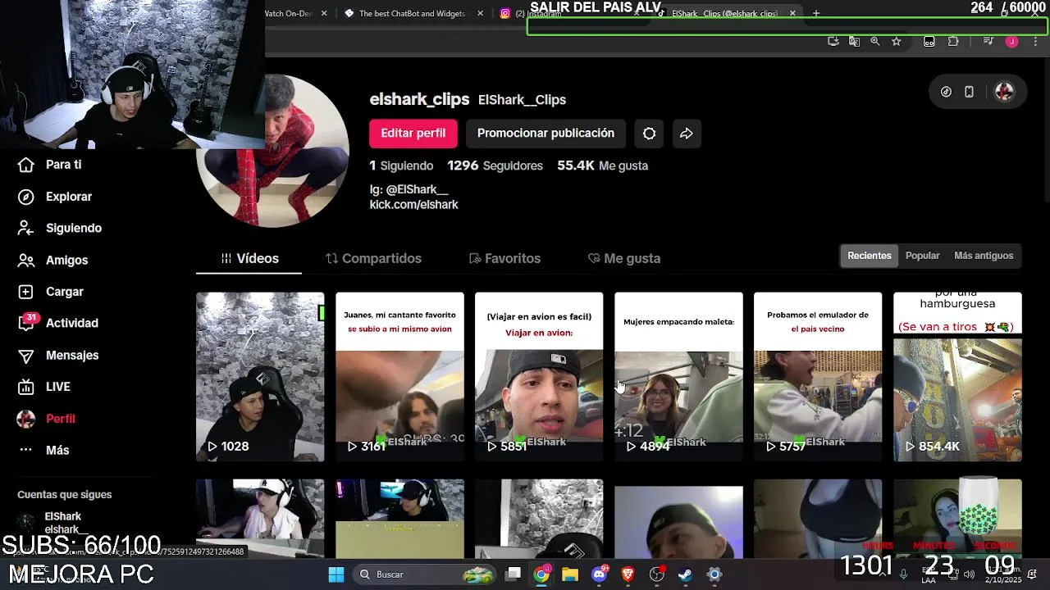Click the get-app phone icon
The image size is (1050, 590).
[x=969, y=92]
